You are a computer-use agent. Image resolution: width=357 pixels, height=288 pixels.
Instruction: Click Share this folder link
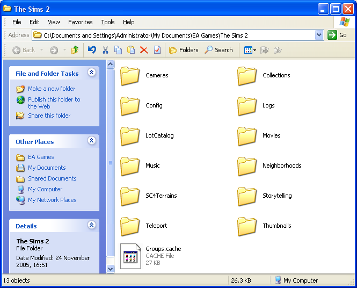click(x=49, y=116)
